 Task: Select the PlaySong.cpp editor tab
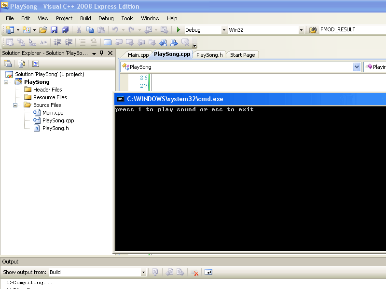click(172, 54)
